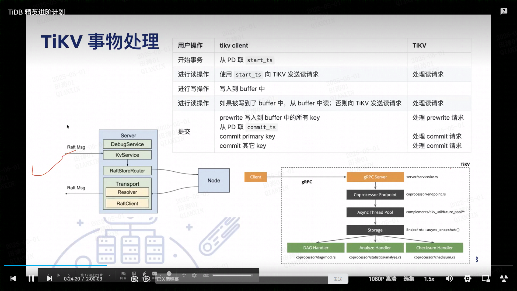Image resolution: width=517 pixels, height=291 pixels.
Task: Go to the previous video
Action: 13,279
